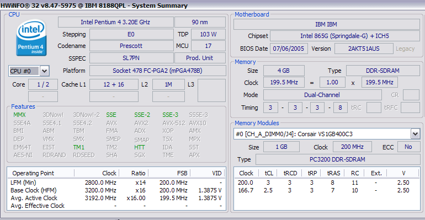Click the Ratio column header in the CPU table
This screenshot has height=220, width=425.
pos(134,173)
